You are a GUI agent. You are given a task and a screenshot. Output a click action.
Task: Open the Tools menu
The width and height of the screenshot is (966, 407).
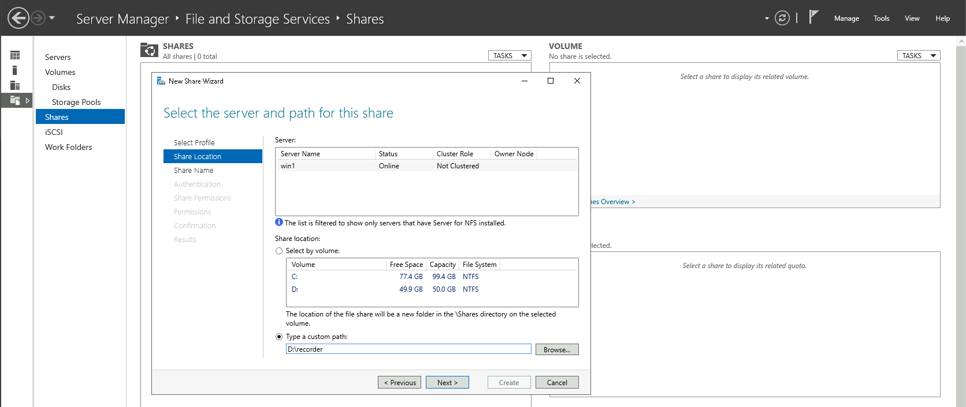[x=881, y=18]
